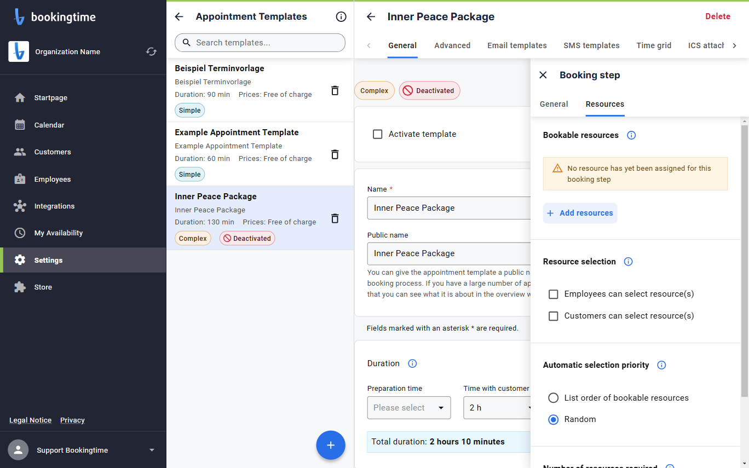Screen dimensions: 749x468
Task: Open the Integrations hub icon
Action: [x=20, y=206]
